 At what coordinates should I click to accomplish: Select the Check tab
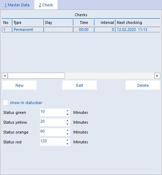(46, 5)
